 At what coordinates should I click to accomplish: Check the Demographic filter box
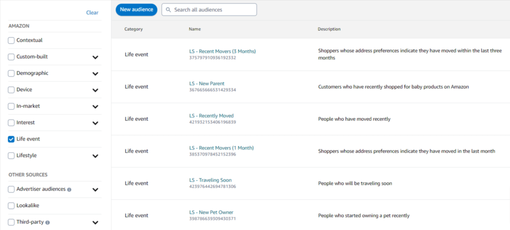coord(11,73)
